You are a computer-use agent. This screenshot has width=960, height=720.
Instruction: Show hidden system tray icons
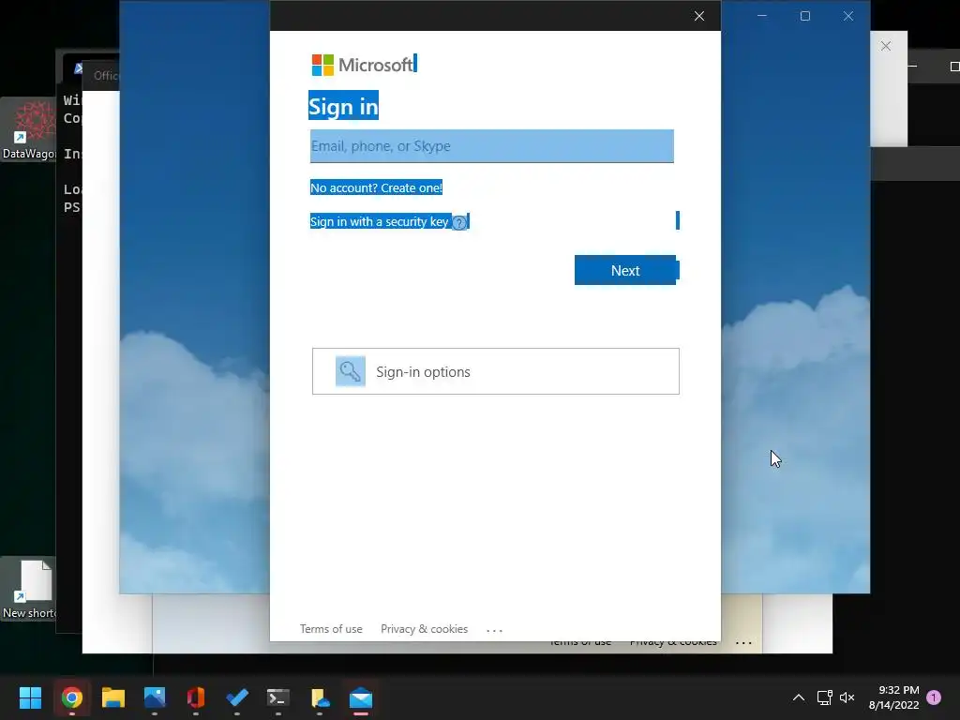[799, 697]
